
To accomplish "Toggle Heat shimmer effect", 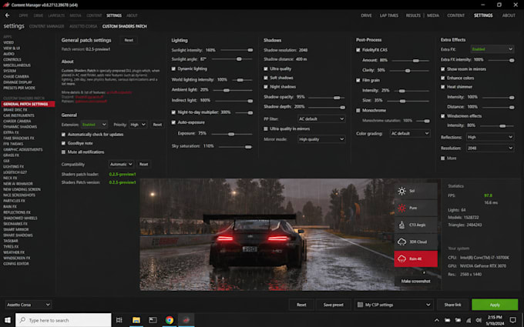I will click(443, 87).
